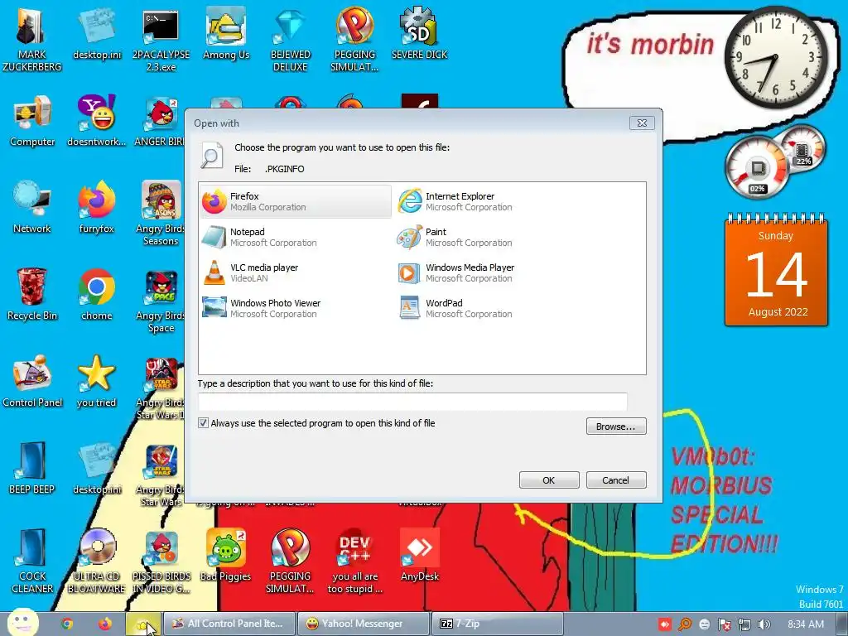The image size is (848, 636).
Task: Select the COCK CLEANER desktop icon
Action: point(32,561)
